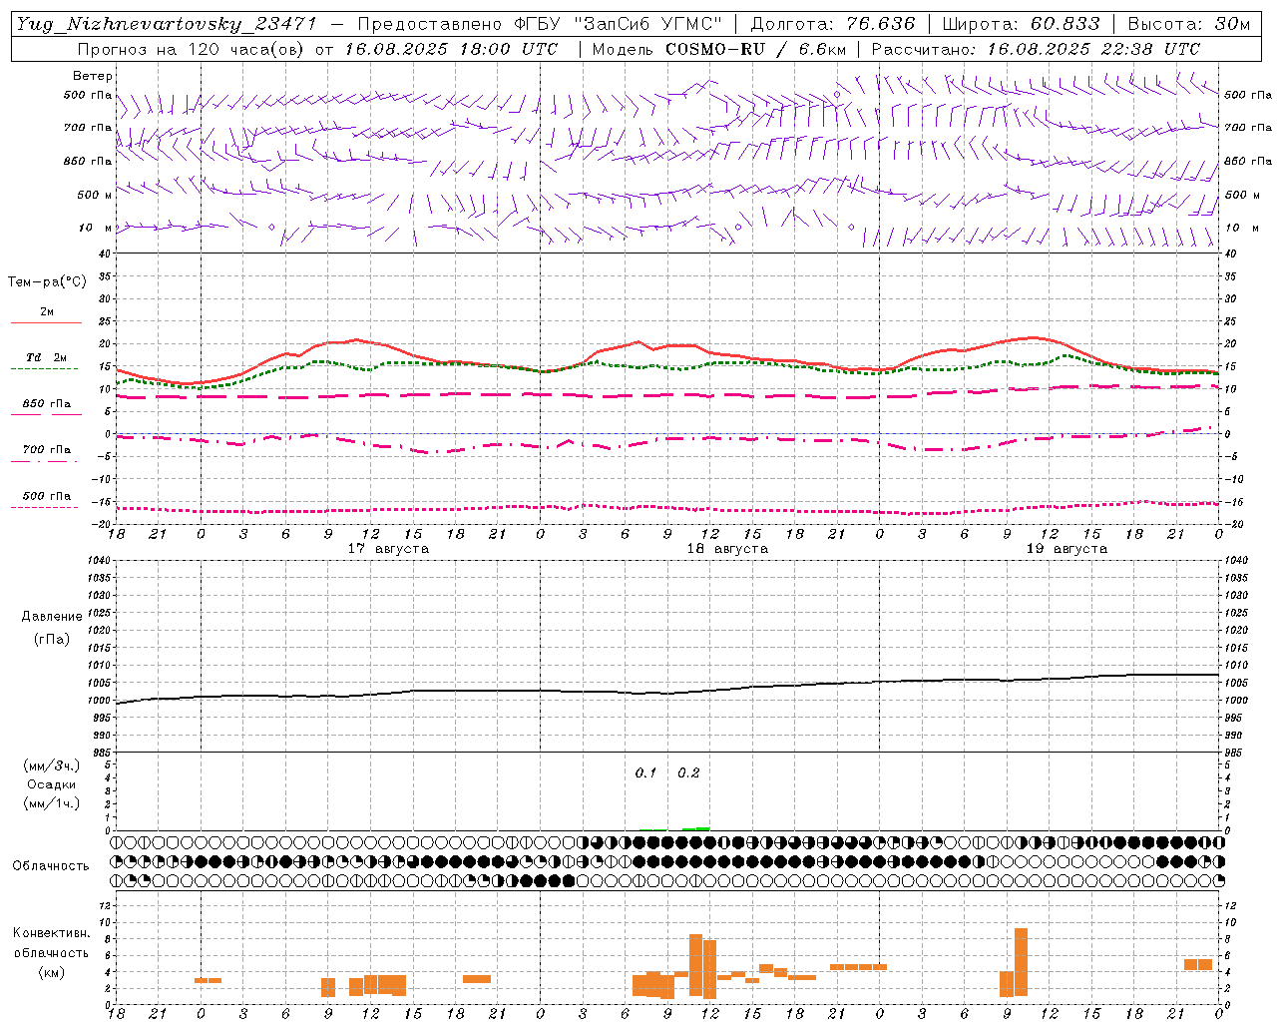Viewport: 1277px width, 1022px height.
Task: Click the green dashed Td 2м legend line
Action: (x=44, y=368)
